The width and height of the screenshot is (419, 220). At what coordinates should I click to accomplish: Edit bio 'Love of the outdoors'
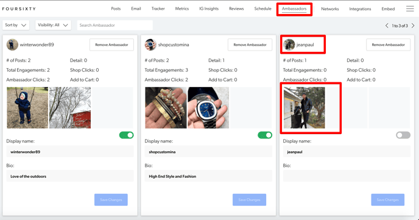click(70, 176)
